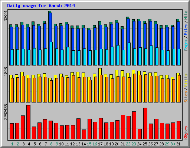Click day 2 on the x-axis
The width and height of the screenshot is (190, 148).
18,144
